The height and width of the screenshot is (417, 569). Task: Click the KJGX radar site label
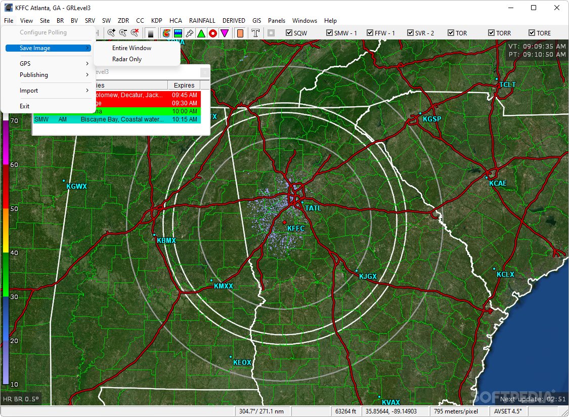click(368, 276)
